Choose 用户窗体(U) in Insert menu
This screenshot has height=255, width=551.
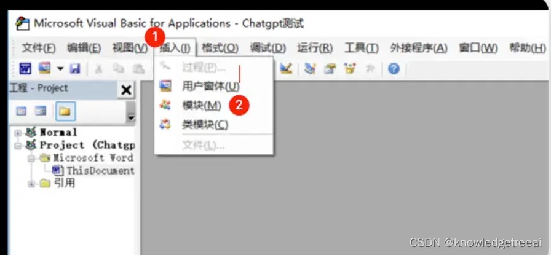[x=213, y=86]
